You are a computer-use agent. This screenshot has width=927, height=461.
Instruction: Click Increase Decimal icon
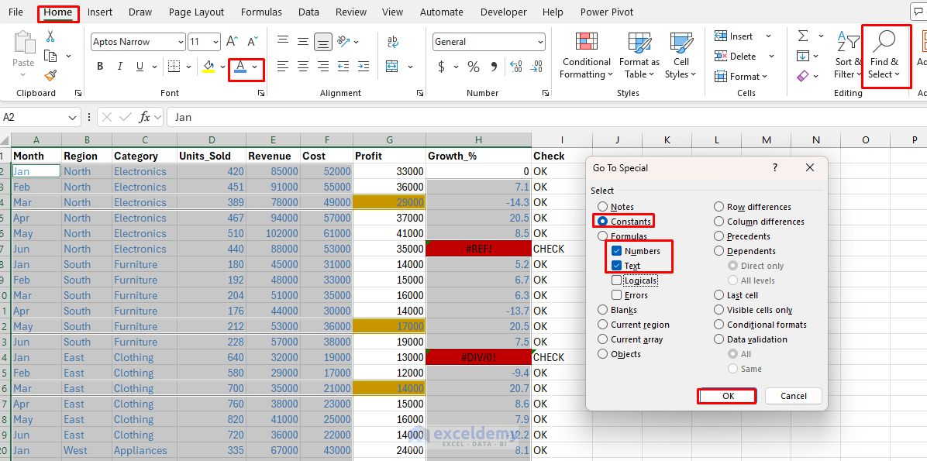(x=515, y=67)
